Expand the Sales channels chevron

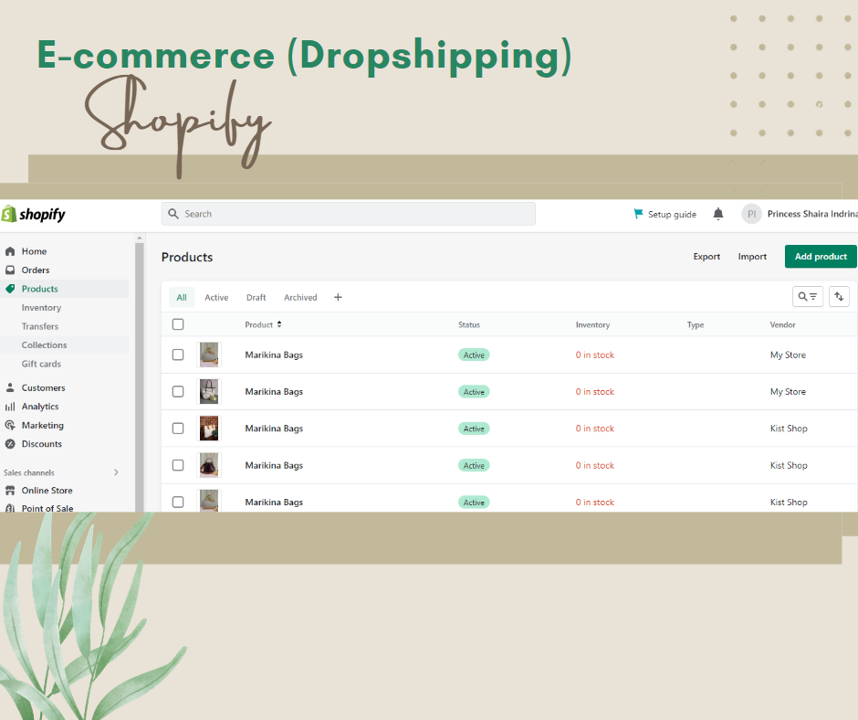(116, 472)
